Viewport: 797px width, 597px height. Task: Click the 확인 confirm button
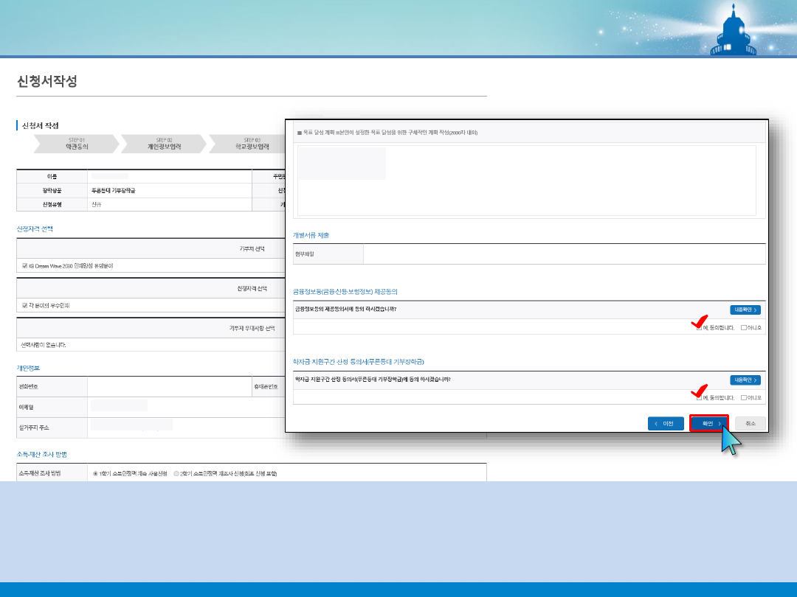pyautogui.click(x=708, y=424)
